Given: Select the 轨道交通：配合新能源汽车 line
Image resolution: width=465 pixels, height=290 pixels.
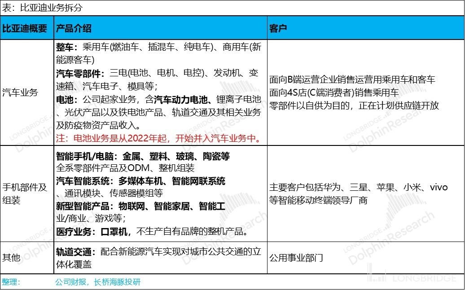Looking at the screenshot, I should click(x=158, y=252).
